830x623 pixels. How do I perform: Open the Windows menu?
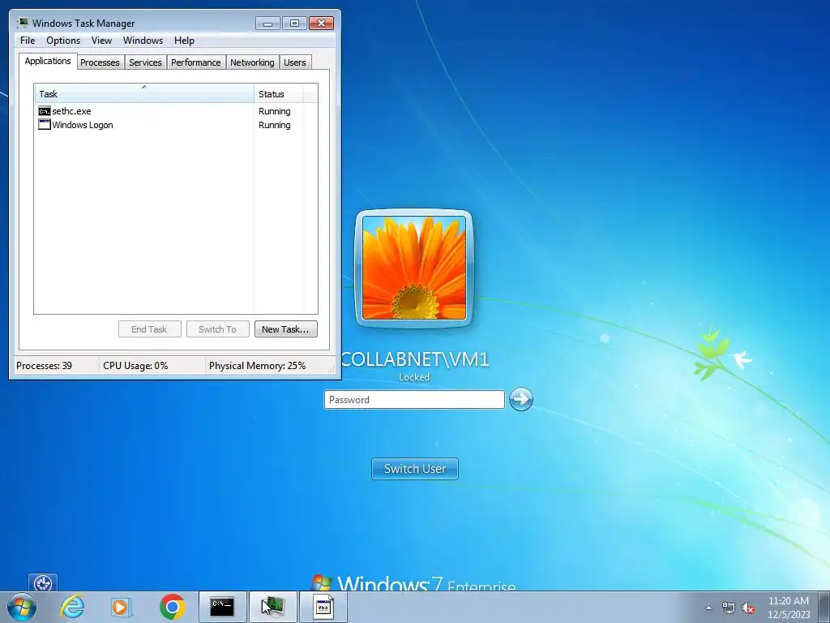[x=143, y=41]
